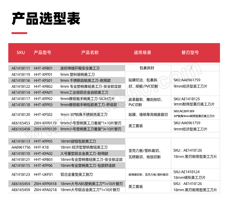
Task: Click the HHT-KFS01 model number
Action: pyautogui.click(x=43, y=80)
